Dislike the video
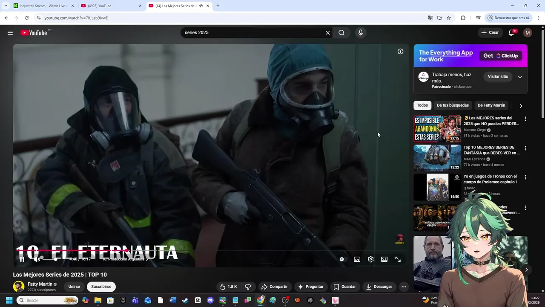The image size is (545, 307). (x=248, y=287)
